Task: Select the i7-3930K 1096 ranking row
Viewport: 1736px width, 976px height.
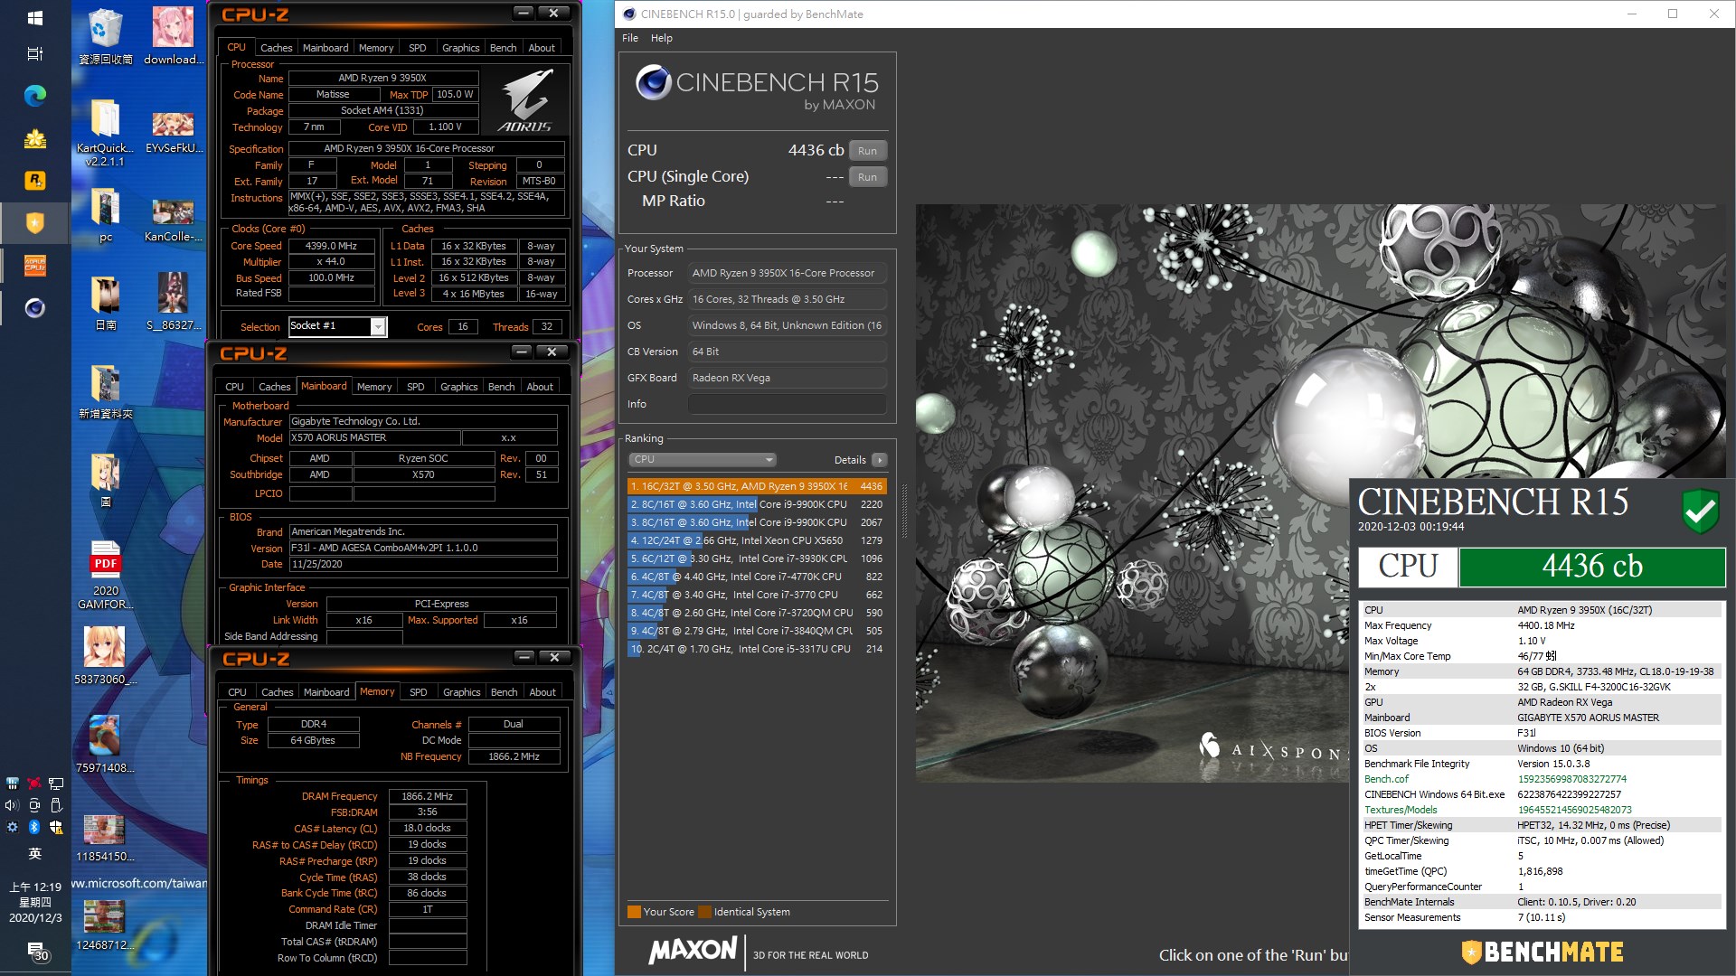Action: pyautogui.click(x=757, y=558)
